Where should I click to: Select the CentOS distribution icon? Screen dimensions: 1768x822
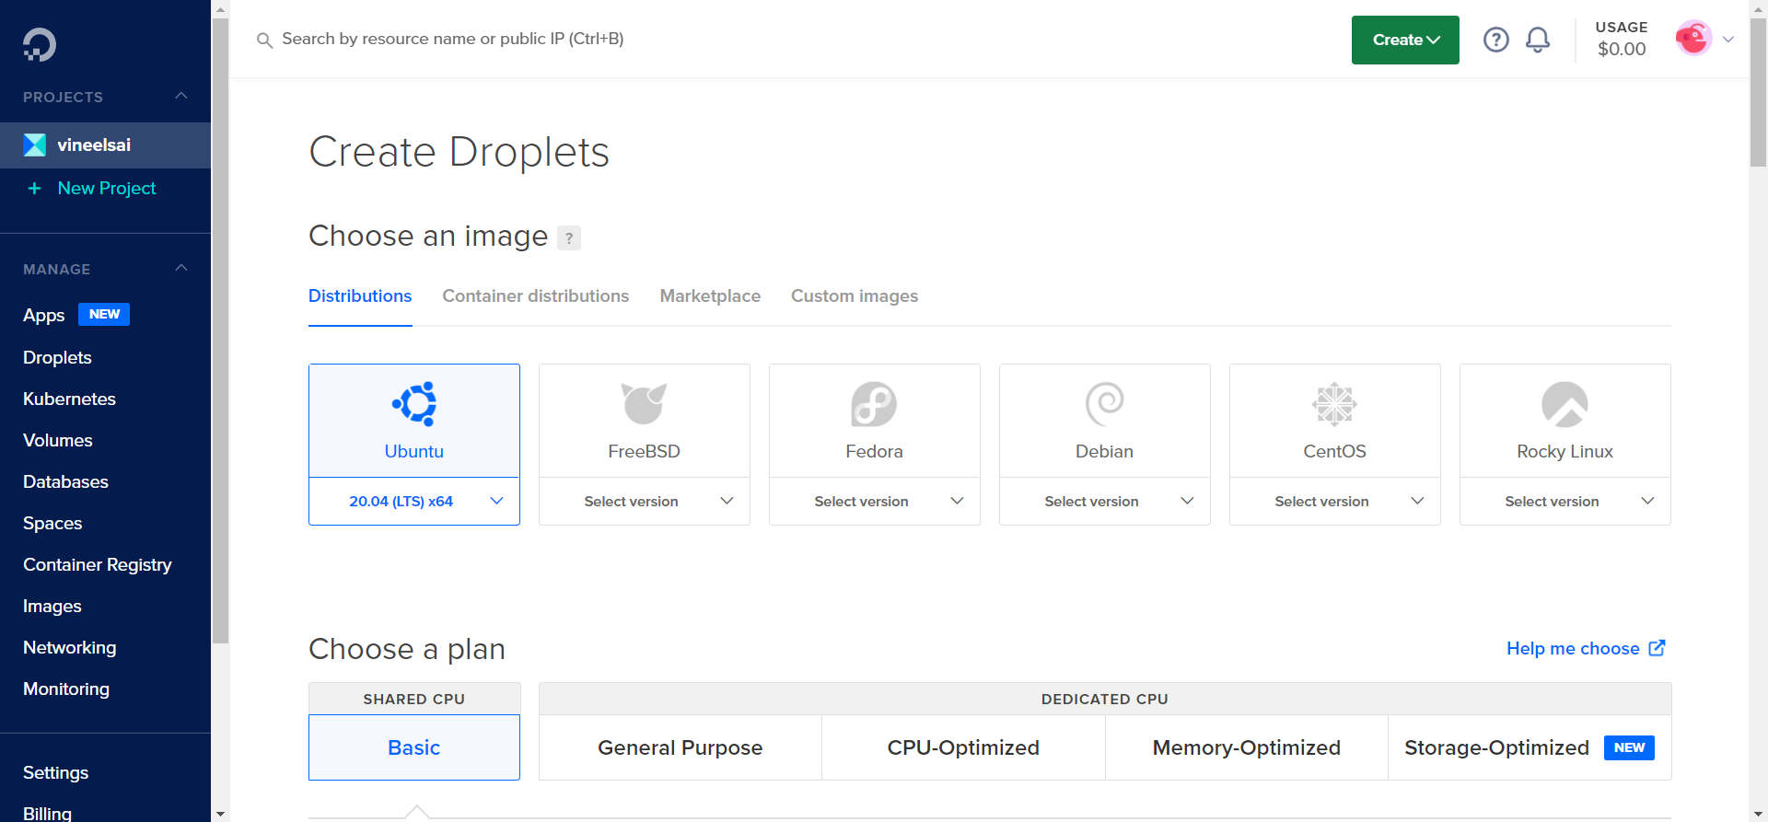1334,404
